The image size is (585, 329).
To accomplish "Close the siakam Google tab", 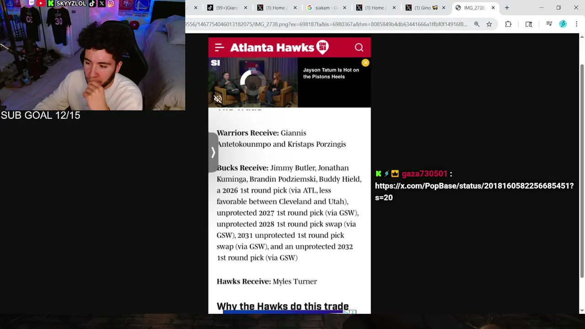I will 345,8.
